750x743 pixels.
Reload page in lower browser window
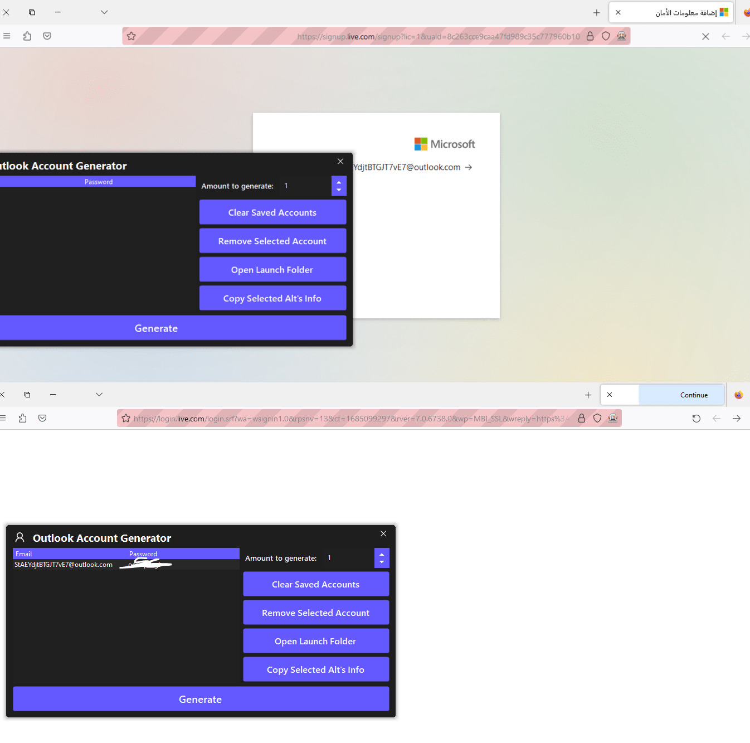pyautogui.click(x=697, y=419)
